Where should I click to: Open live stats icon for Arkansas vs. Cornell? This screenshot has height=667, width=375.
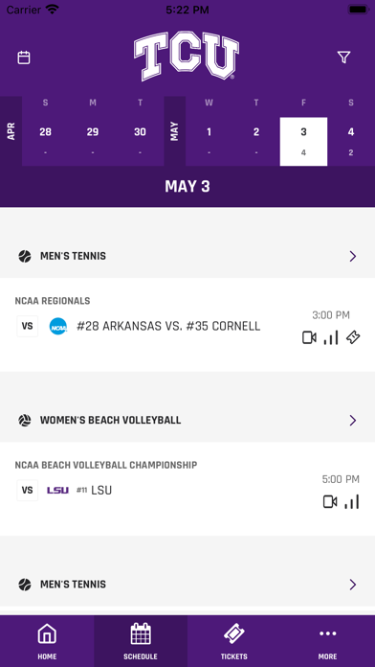point(331,337)
